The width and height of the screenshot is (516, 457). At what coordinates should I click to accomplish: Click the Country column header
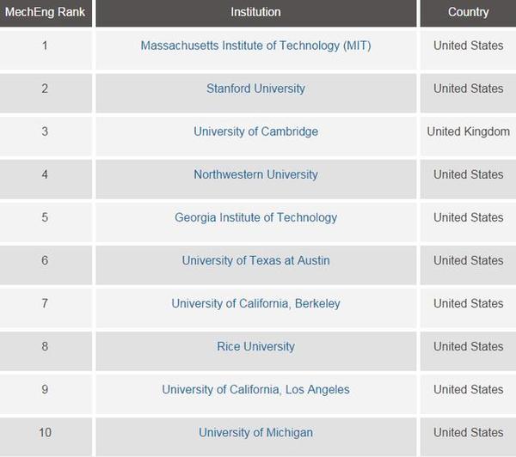(468, 13)
